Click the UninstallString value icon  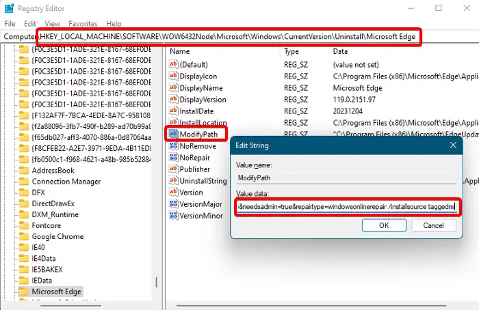click(x=173, y=180)
